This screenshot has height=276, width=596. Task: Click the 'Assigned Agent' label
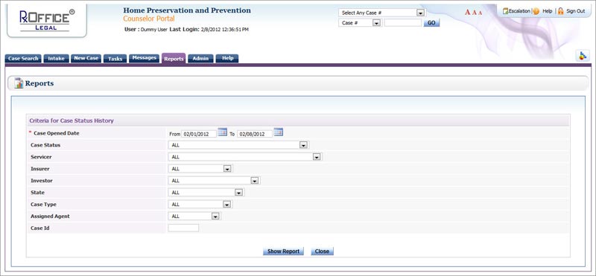pyautogui.click(x=50, y=216)
